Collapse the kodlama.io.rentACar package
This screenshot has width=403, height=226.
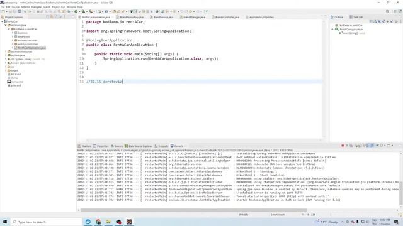[9, 29]
